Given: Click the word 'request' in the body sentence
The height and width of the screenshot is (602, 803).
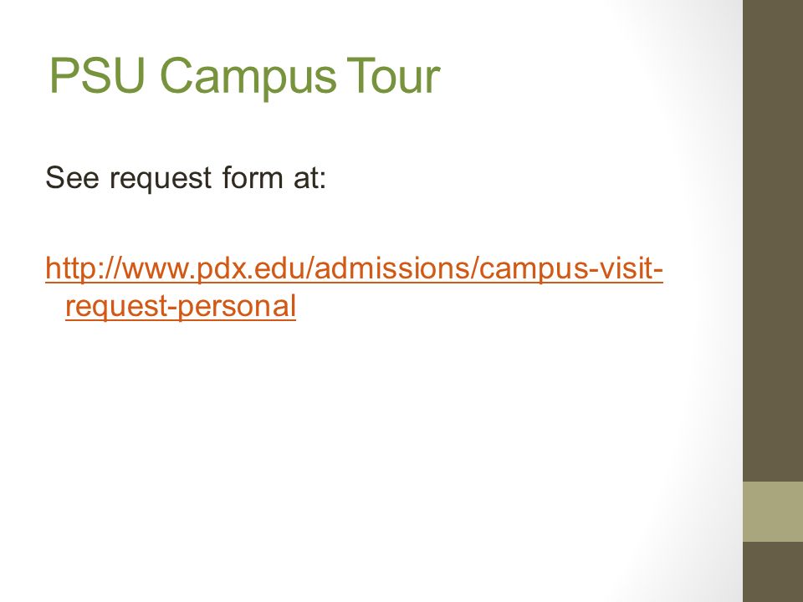Looking at the screenshot, I should [161, 179].
